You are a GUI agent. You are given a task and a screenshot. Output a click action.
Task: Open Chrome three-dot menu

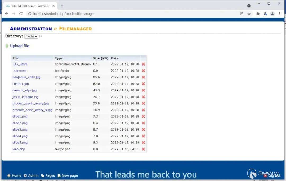(279, 14)
